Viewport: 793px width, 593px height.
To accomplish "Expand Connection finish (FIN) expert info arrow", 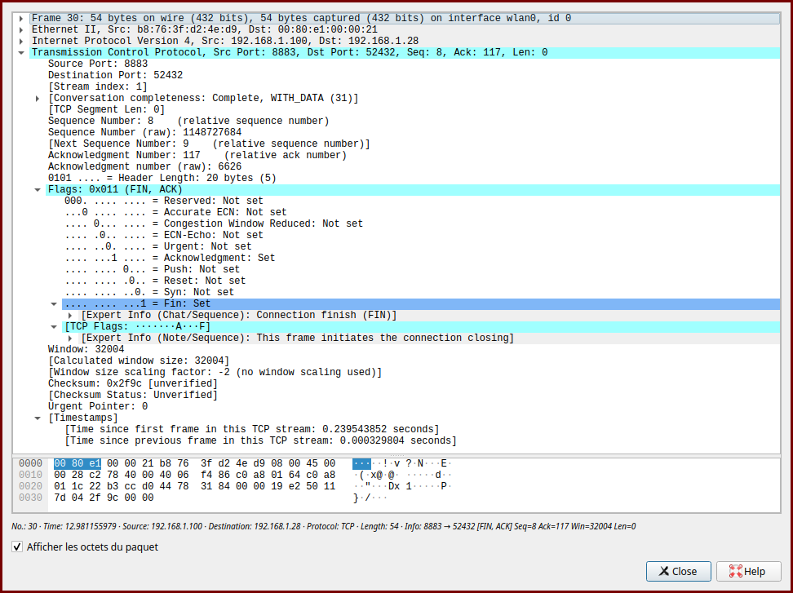I will point(70,316).
